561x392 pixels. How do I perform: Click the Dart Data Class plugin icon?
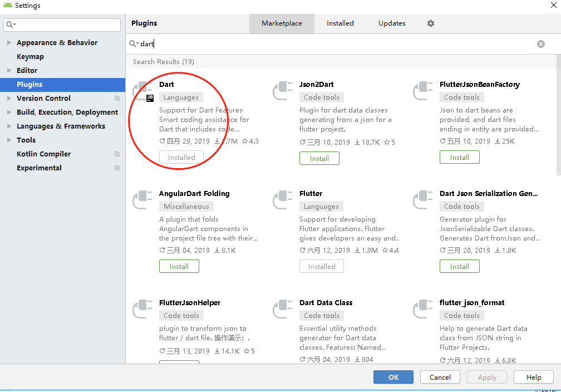tap(283, 309)
